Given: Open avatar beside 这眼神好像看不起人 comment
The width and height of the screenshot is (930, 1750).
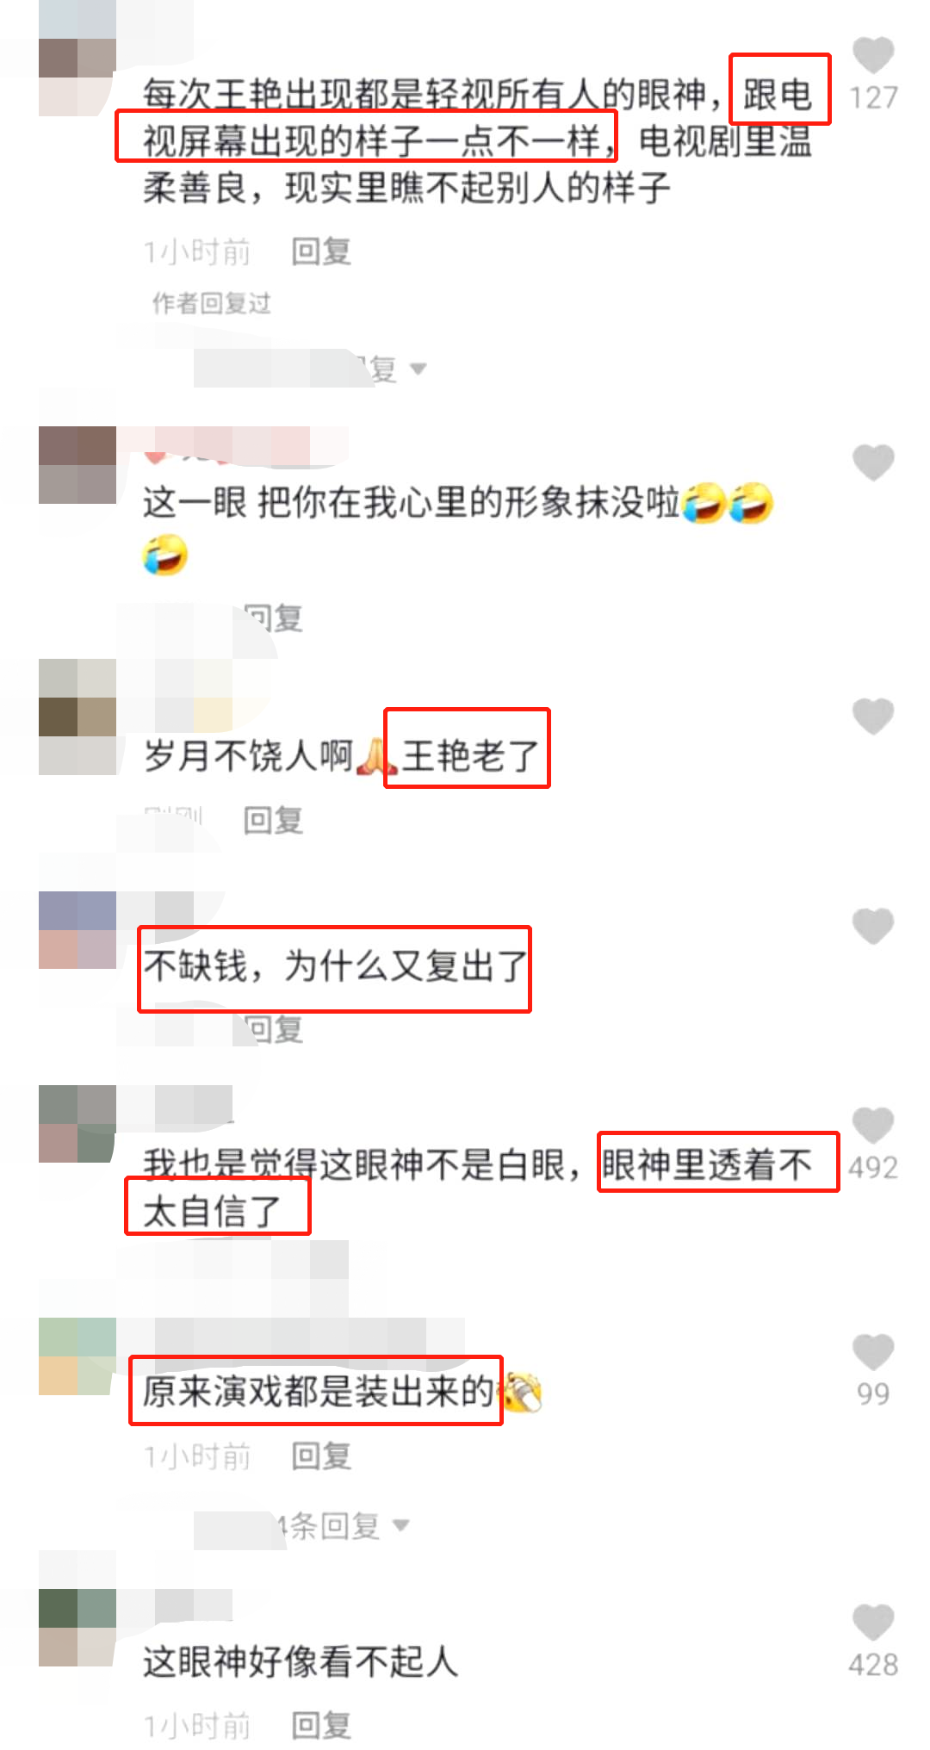Looking at the screenshot, I should coord(77,1628).
